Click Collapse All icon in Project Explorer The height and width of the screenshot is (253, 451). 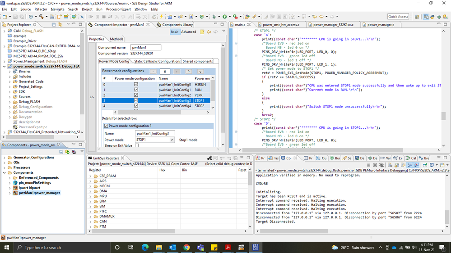tap(53, 25)
